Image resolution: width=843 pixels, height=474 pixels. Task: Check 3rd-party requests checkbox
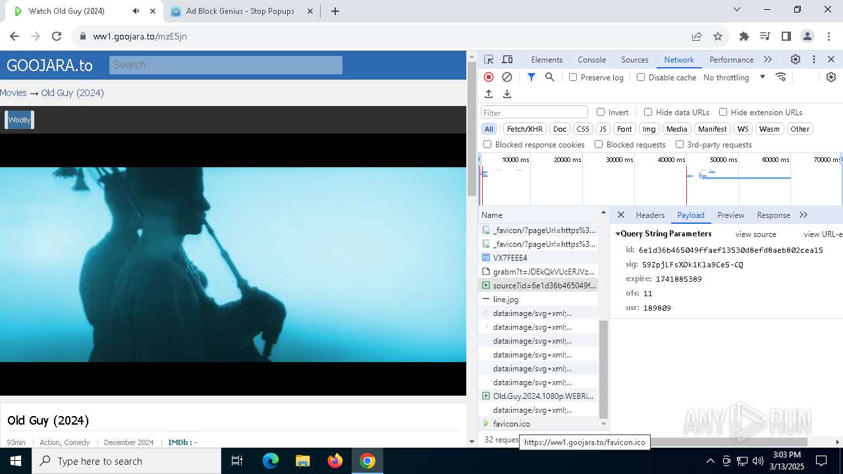point(680,144)
